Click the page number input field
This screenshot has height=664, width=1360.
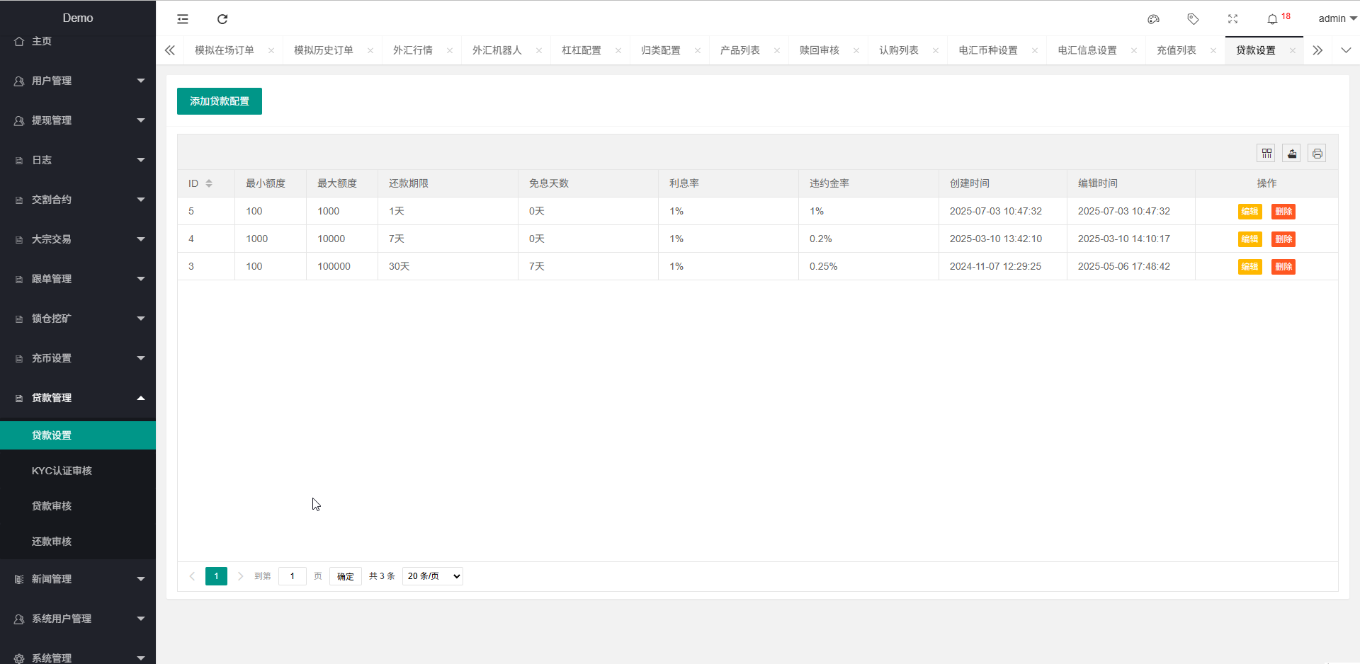pyautogui.click(x=293, y=576)
